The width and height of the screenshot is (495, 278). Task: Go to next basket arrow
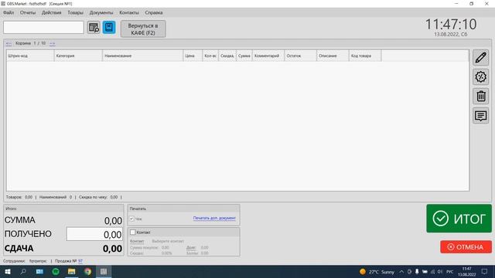click(x=52, y=43)
